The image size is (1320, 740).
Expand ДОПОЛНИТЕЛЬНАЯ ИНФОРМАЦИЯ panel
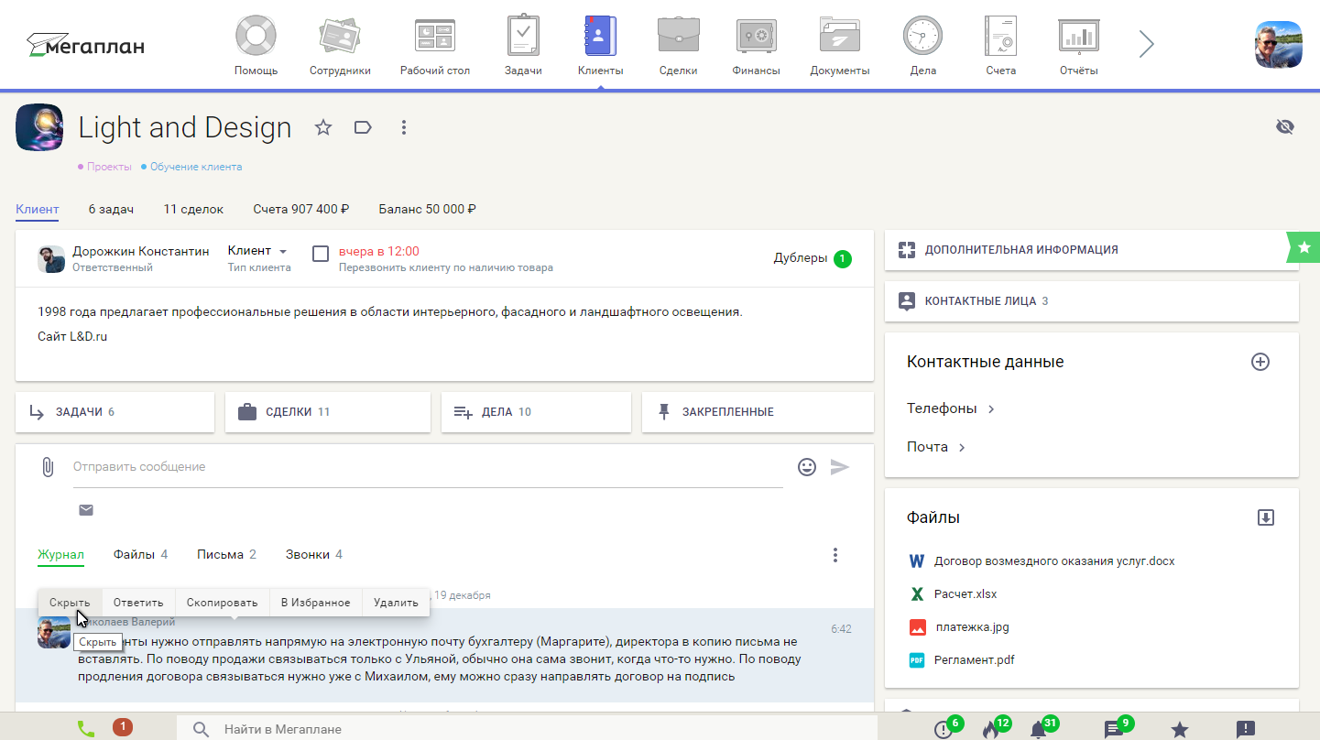1092,250
